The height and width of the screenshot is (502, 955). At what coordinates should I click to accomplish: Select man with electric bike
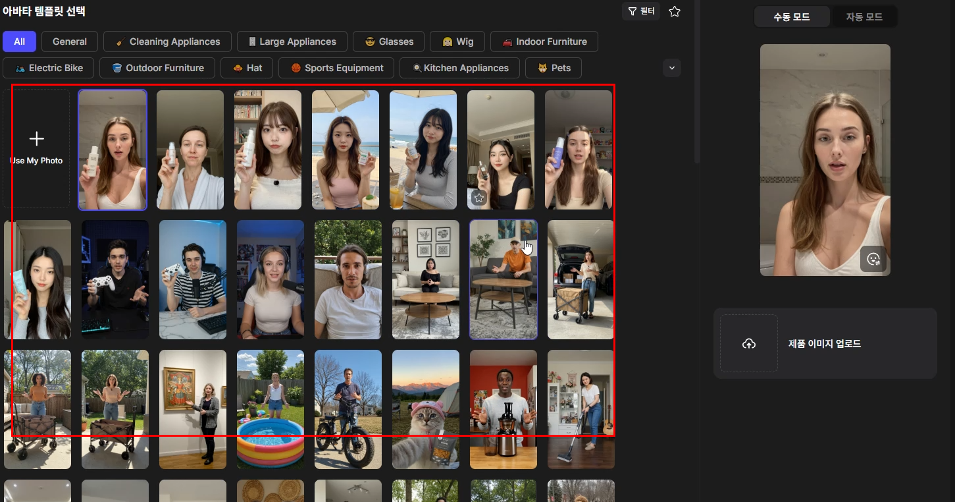pyautogui.click(x=348, y=409)
